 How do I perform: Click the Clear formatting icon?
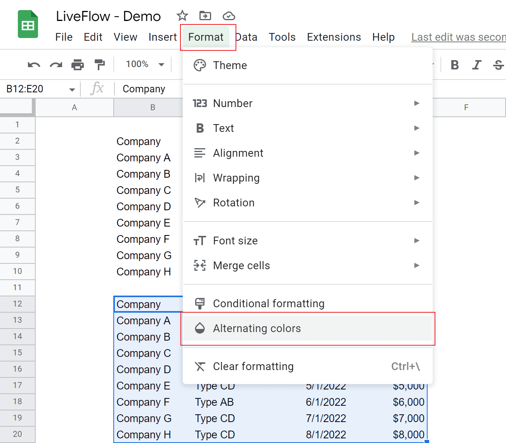click(200, 366)
